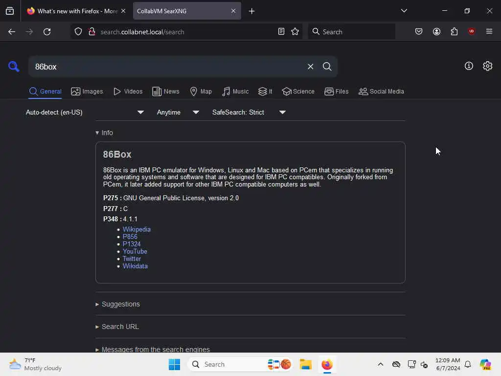
Task: List all tabs with chevron
Action: pos(404,11)
